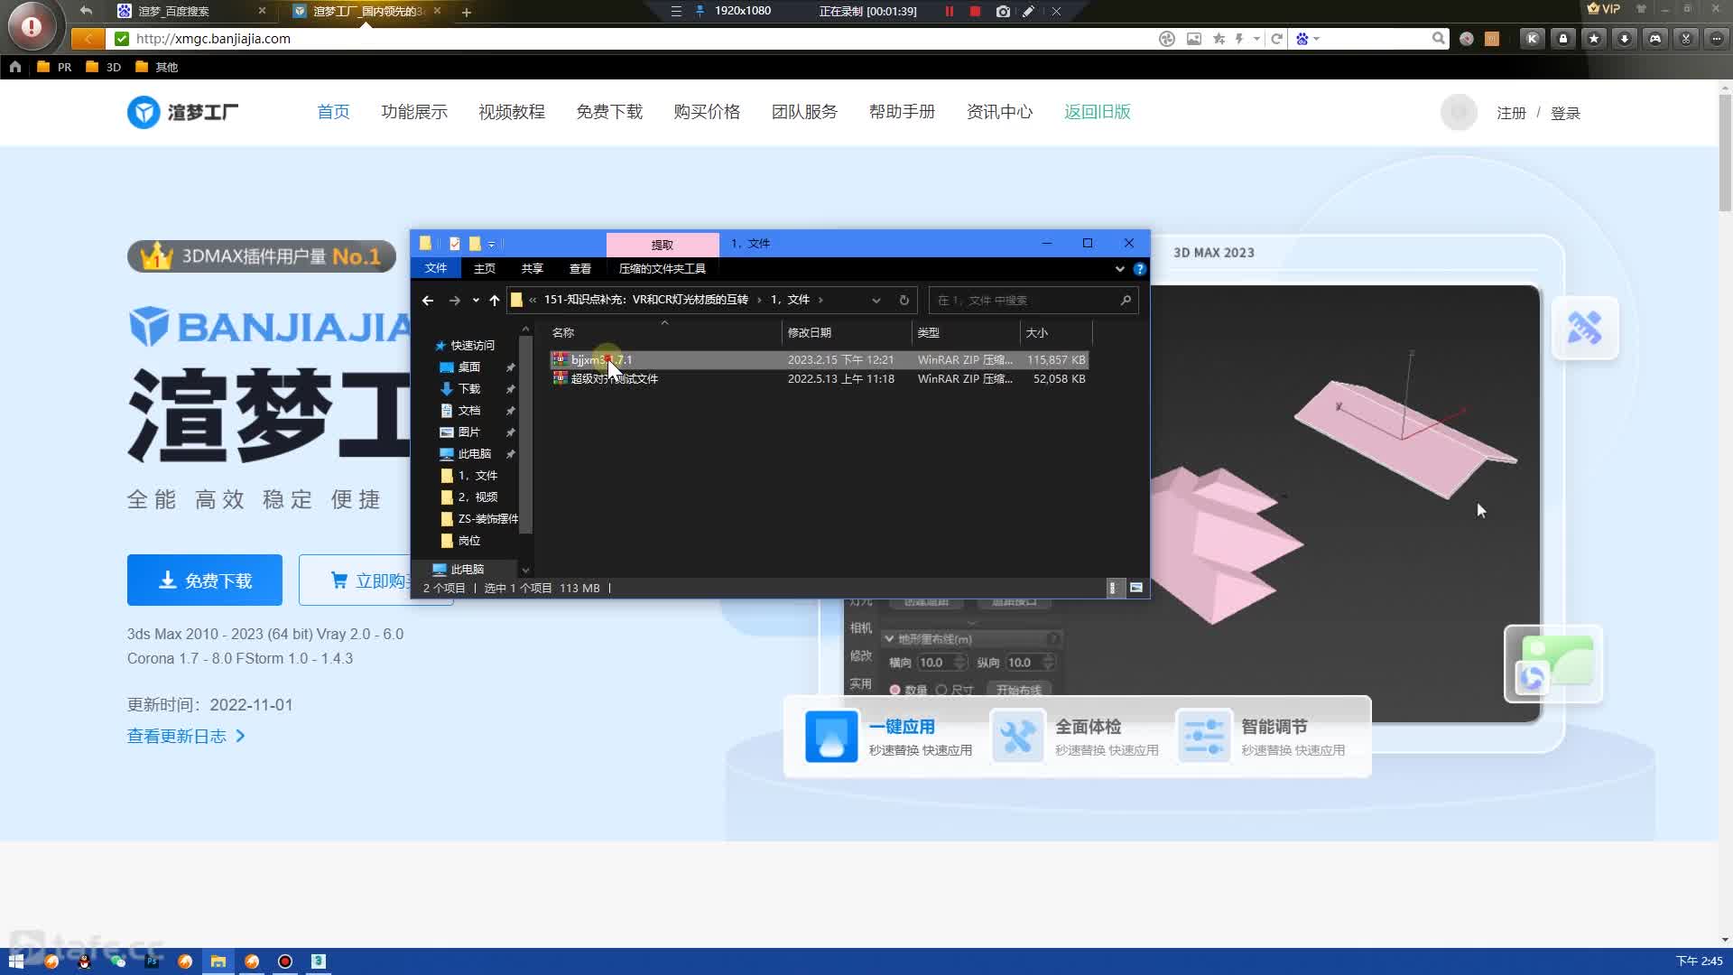The image size is (1733, 975).
Task: Open the browser download manager arrow icon
Action: (1625, 39)
